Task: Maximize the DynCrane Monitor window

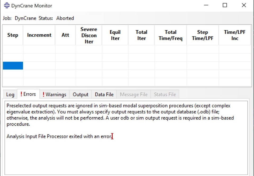Action: (225, 6)
